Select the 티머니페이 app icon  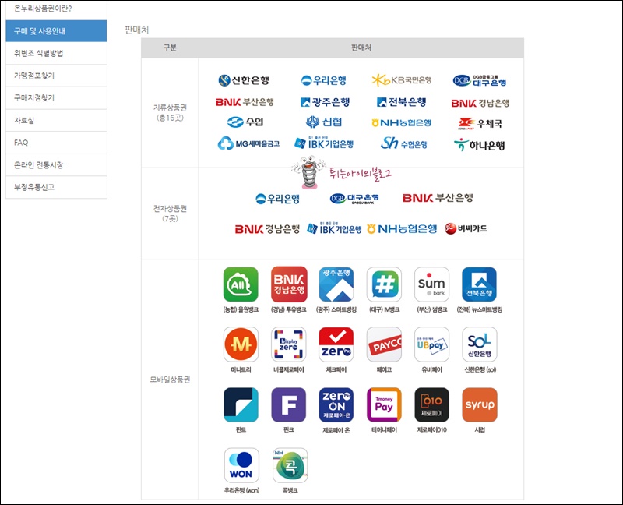(x=384, y=404)
